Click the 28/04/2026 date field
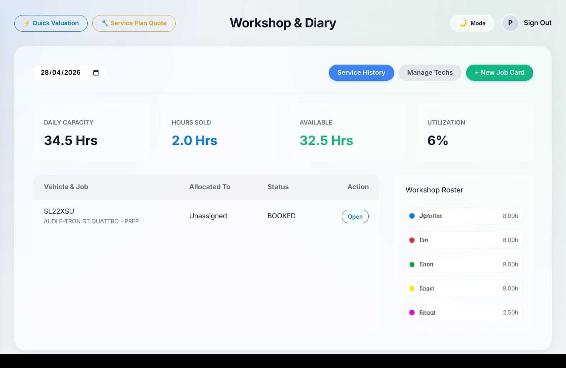The image size is (566, 368). (x=70, y=73)
